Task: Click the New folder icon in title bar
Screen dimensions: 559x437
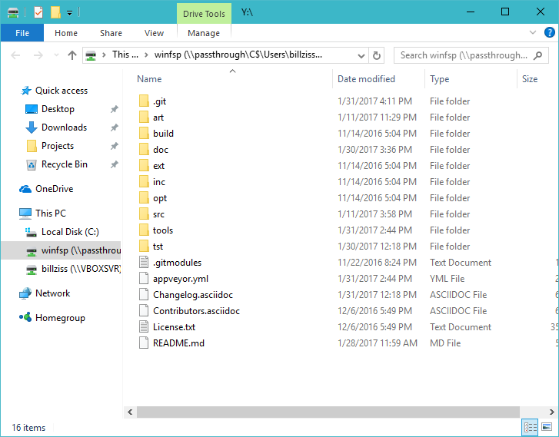Action: pos(55,12)
